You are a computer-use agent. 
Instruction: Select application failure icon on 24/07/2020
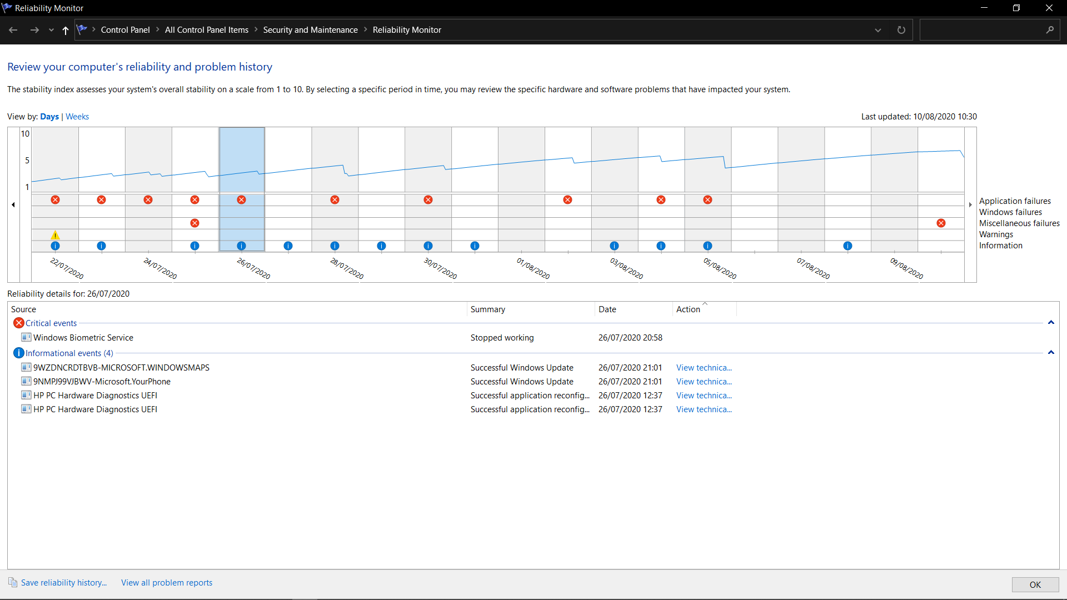148,199
